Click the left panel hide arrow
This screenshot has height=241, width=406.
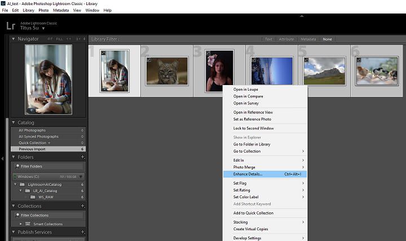[2, 159]
